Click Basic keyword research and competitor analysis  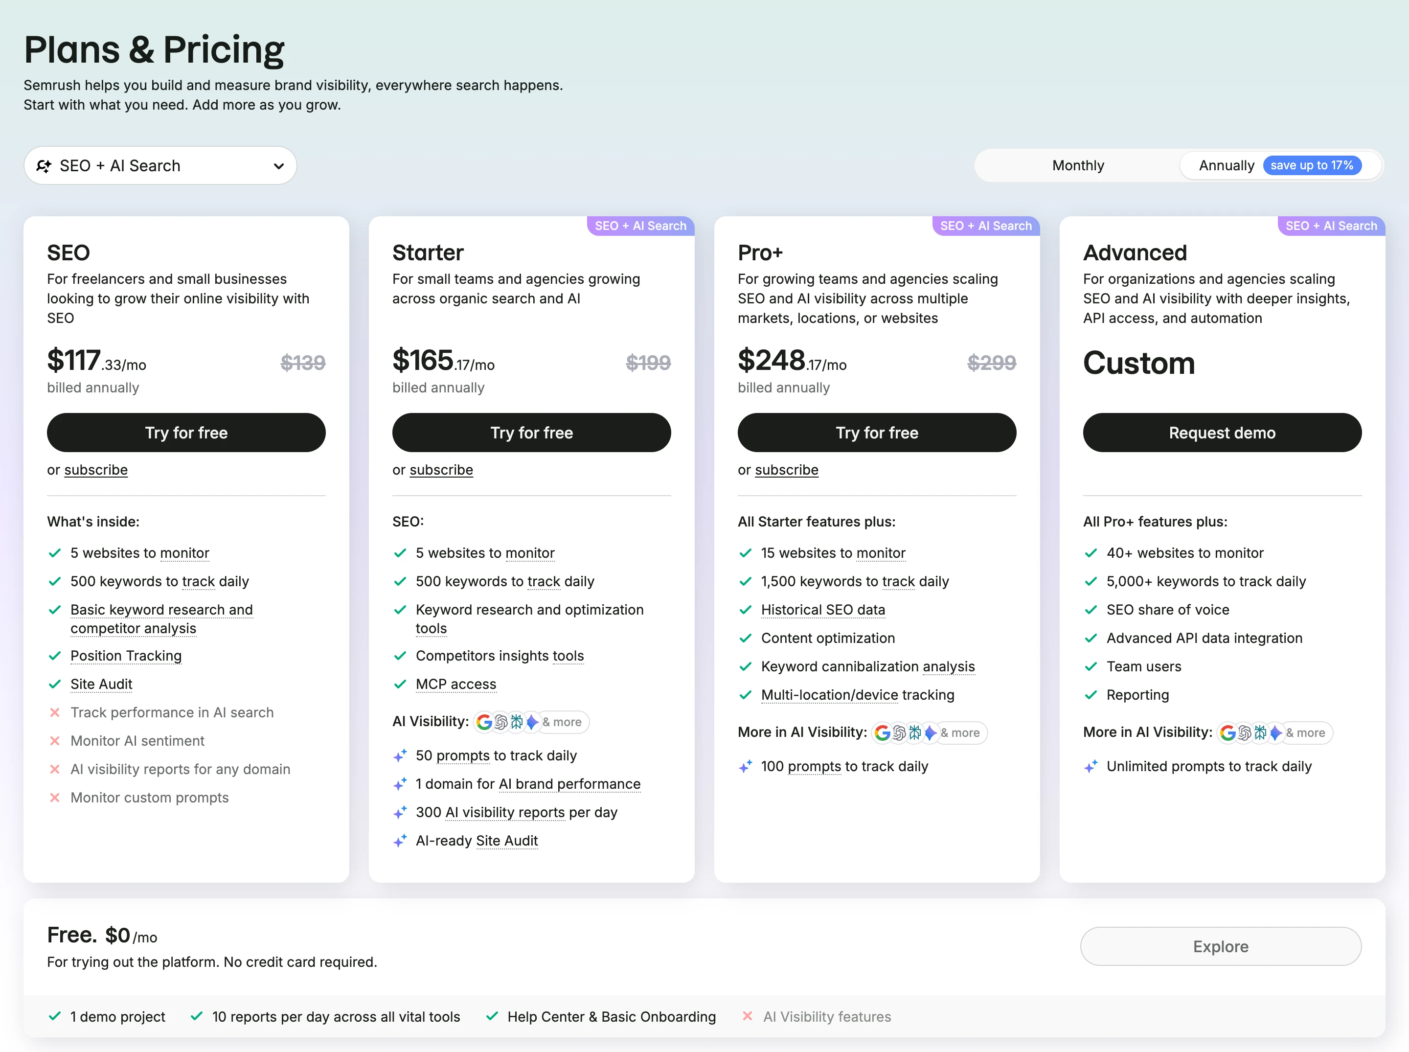(162, 619)
